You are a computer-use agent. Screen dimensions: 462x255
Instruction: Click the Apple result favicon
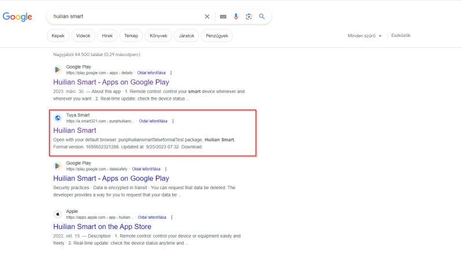pos(58,214)
